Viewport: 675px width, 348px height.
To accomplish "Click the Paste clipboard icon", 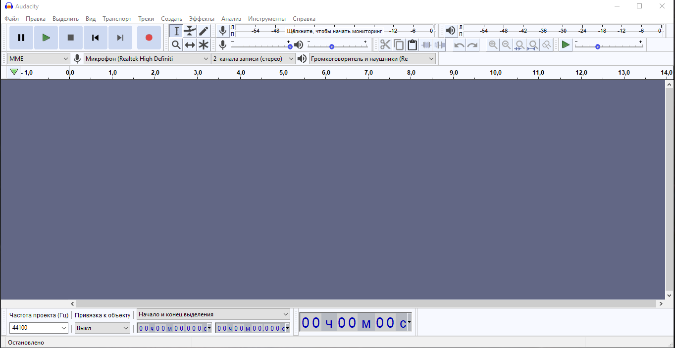I will tap(412, 45).
